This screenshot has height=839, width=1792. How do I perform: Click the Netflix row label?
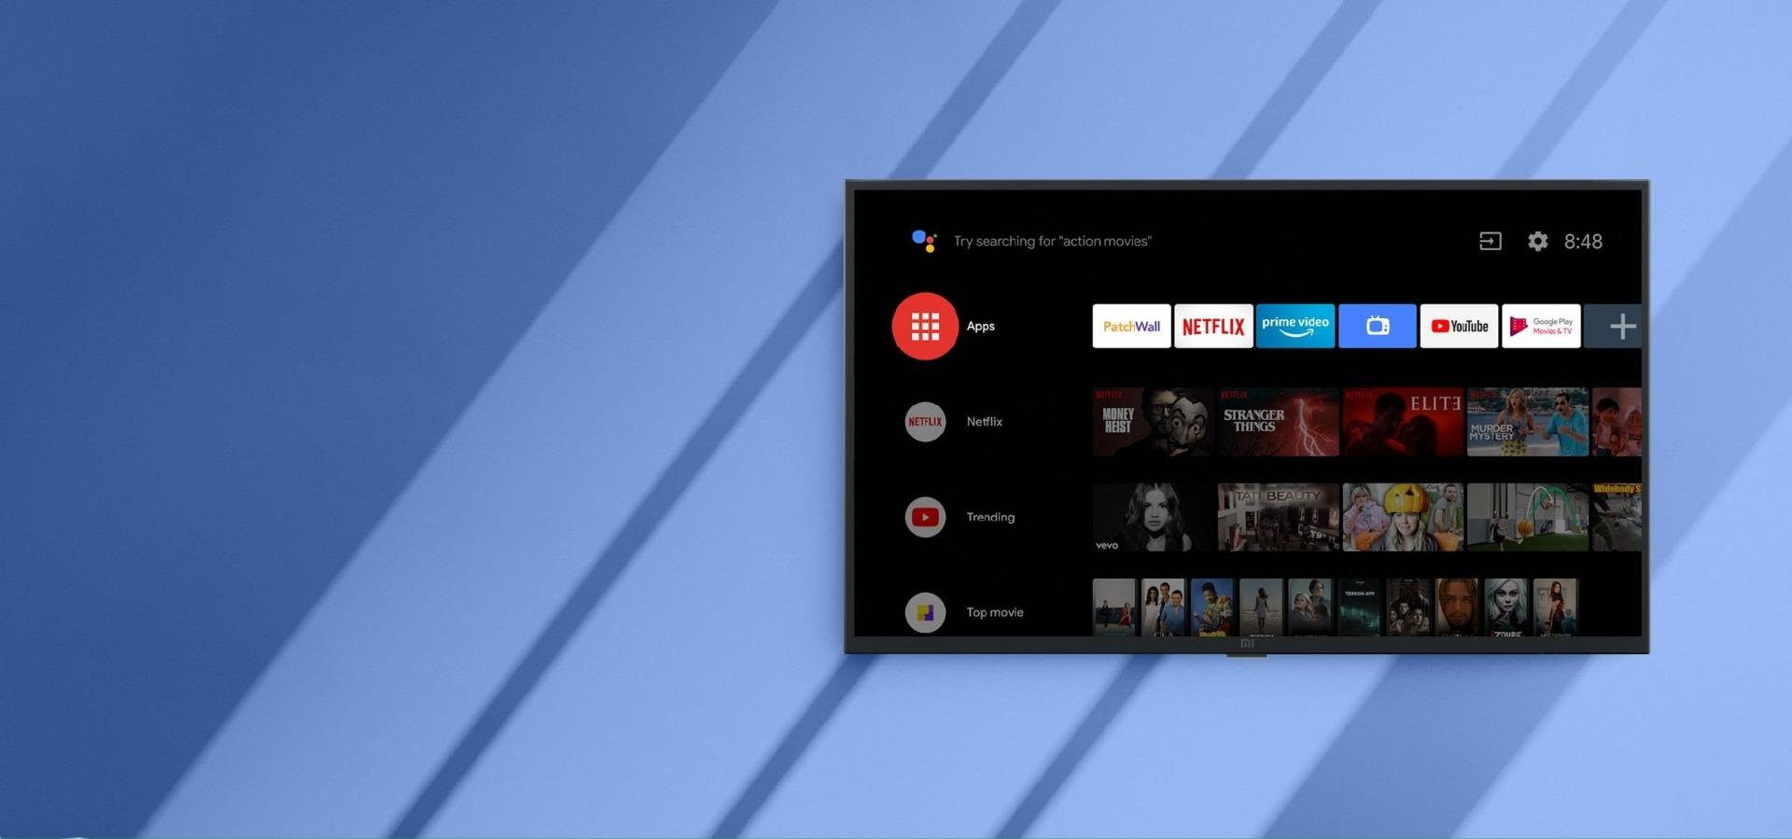tap(985, 422)
